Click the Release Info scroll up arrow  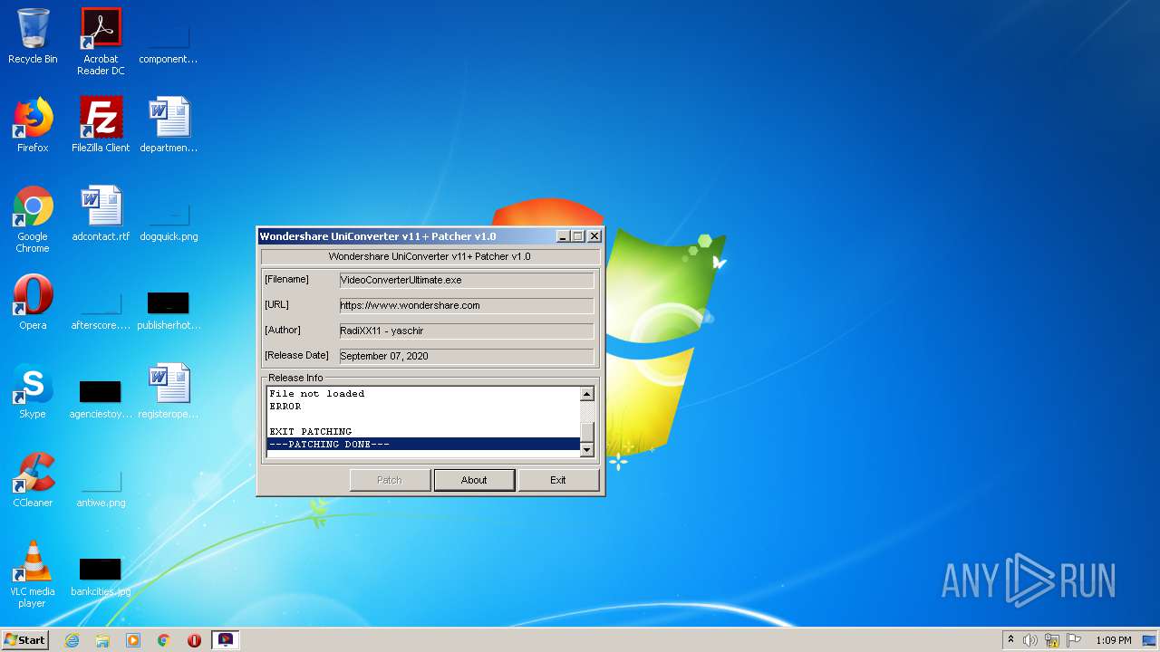[x=587, y=394]
